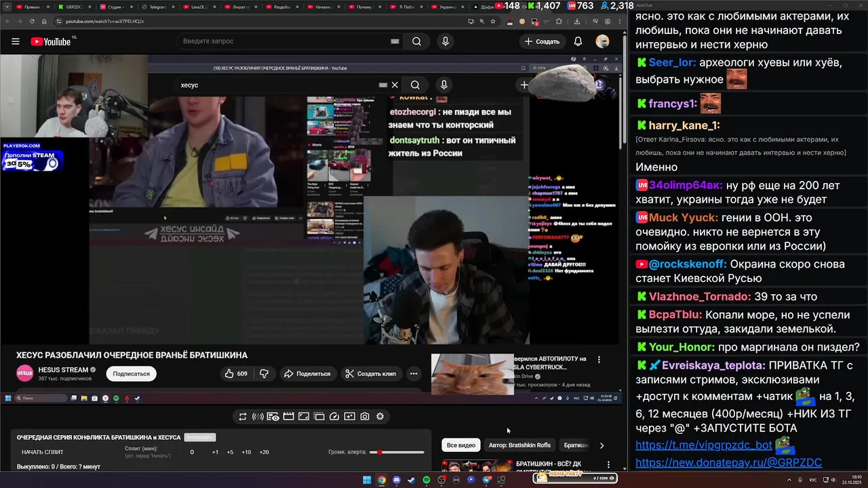Screen dimensions: 868x488
Task: Open Chrome from the taskbar
Action: coord(382,480)
